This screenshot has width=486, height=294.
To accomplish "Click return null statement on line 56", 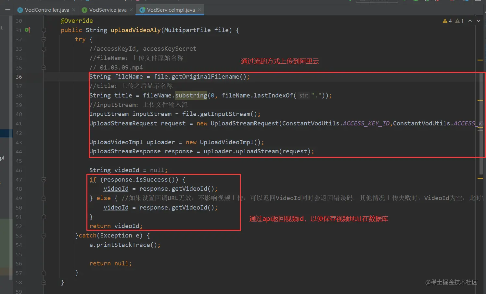I will (110, 263).
